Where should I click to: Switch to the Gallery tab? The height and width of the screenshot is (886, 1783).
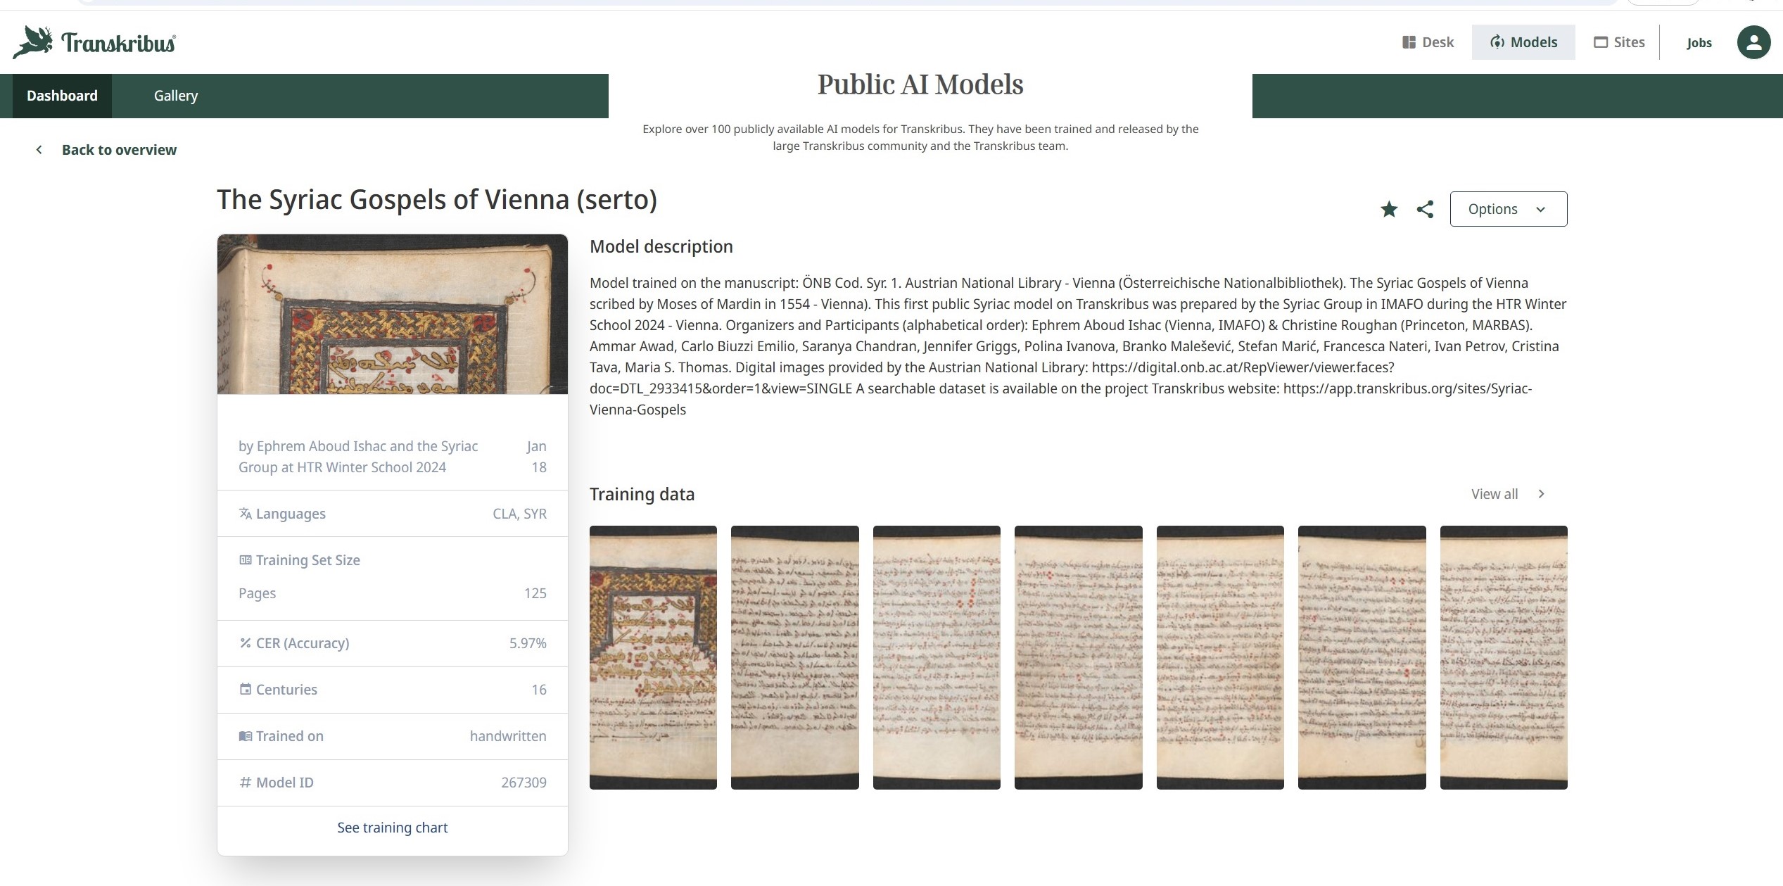click(176, 96)
